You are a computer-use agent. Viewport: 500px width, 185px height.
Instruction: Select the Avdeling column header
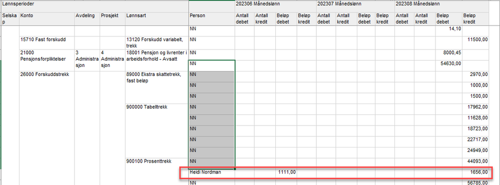87,18
